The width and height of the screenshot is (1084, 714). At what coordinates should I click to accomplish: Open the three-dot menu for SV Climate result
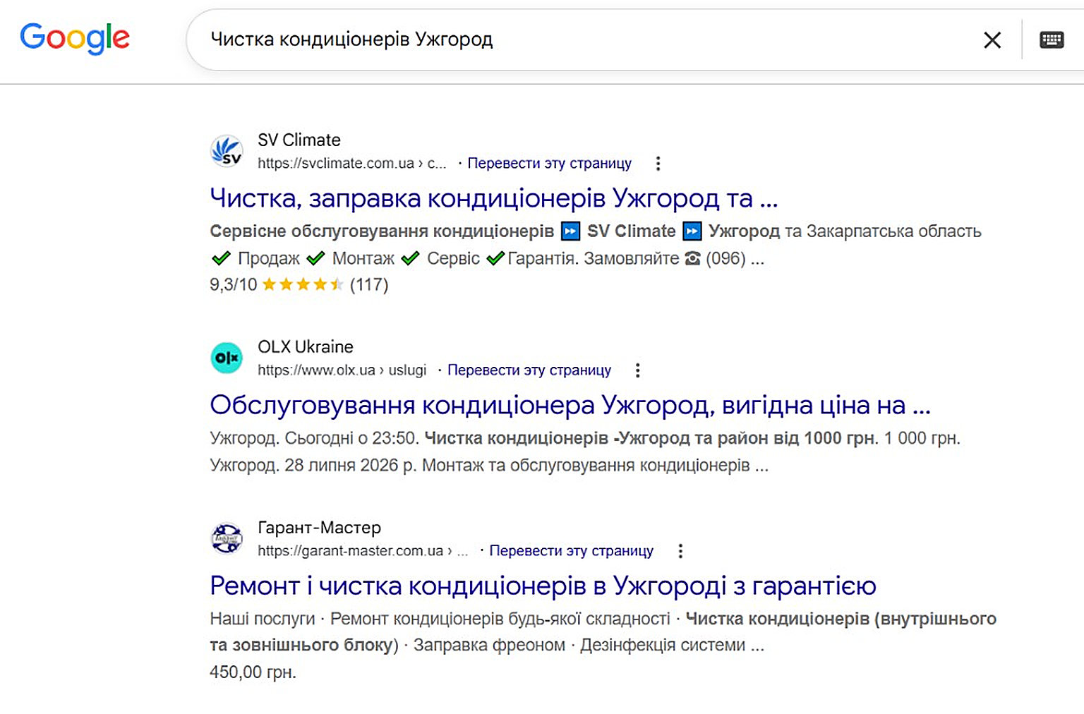[x=658, y=164]
